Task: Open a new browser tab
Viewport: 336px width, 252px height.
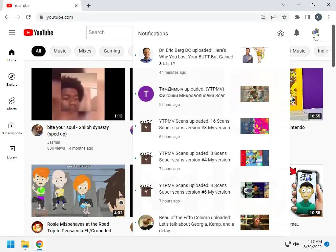Action: point(89,6)
